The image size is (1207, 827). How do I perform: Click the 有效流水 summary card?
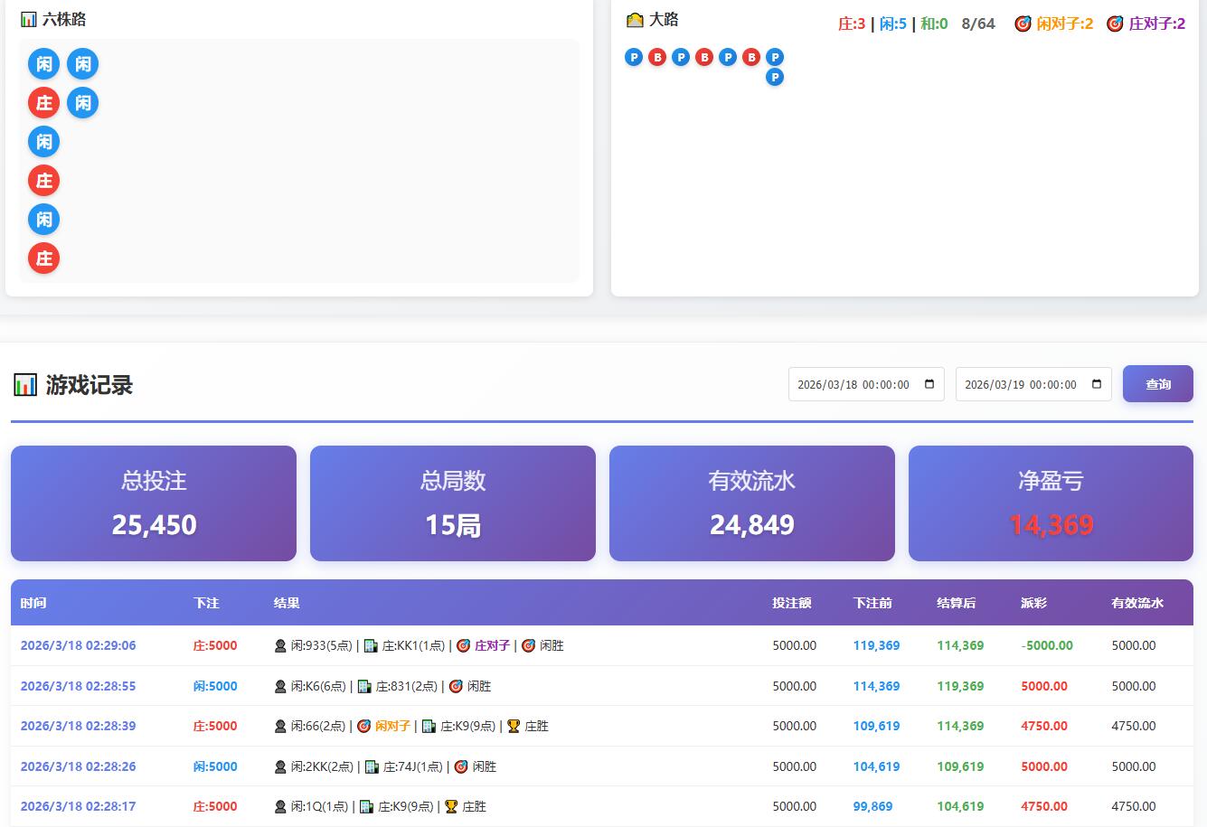point(751,503)
